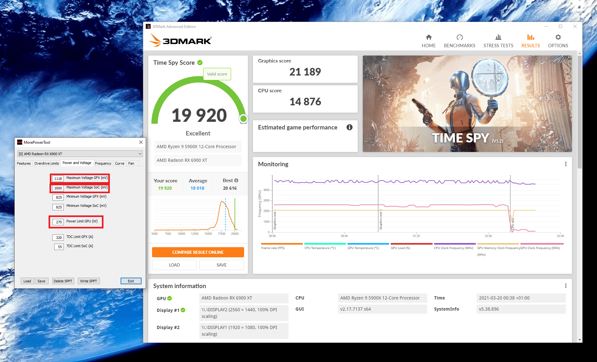
Task: Open the Fan tab
Action: (131, 163)
